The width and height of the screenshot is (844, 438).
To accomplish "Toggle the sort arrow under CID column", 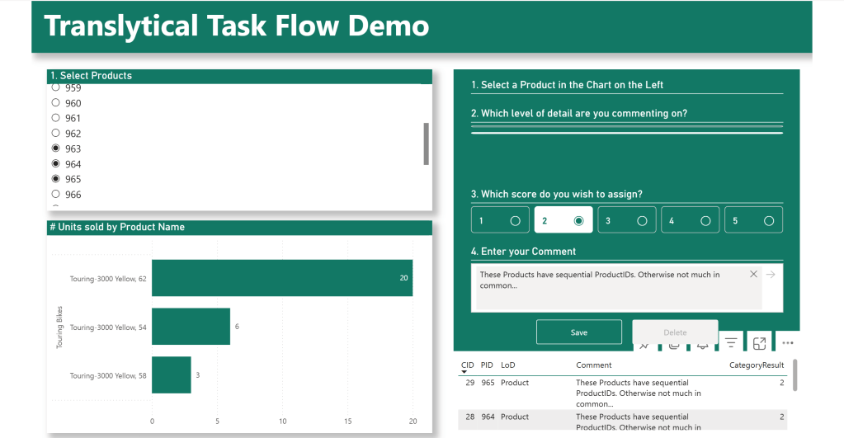I will click(464, 373).
